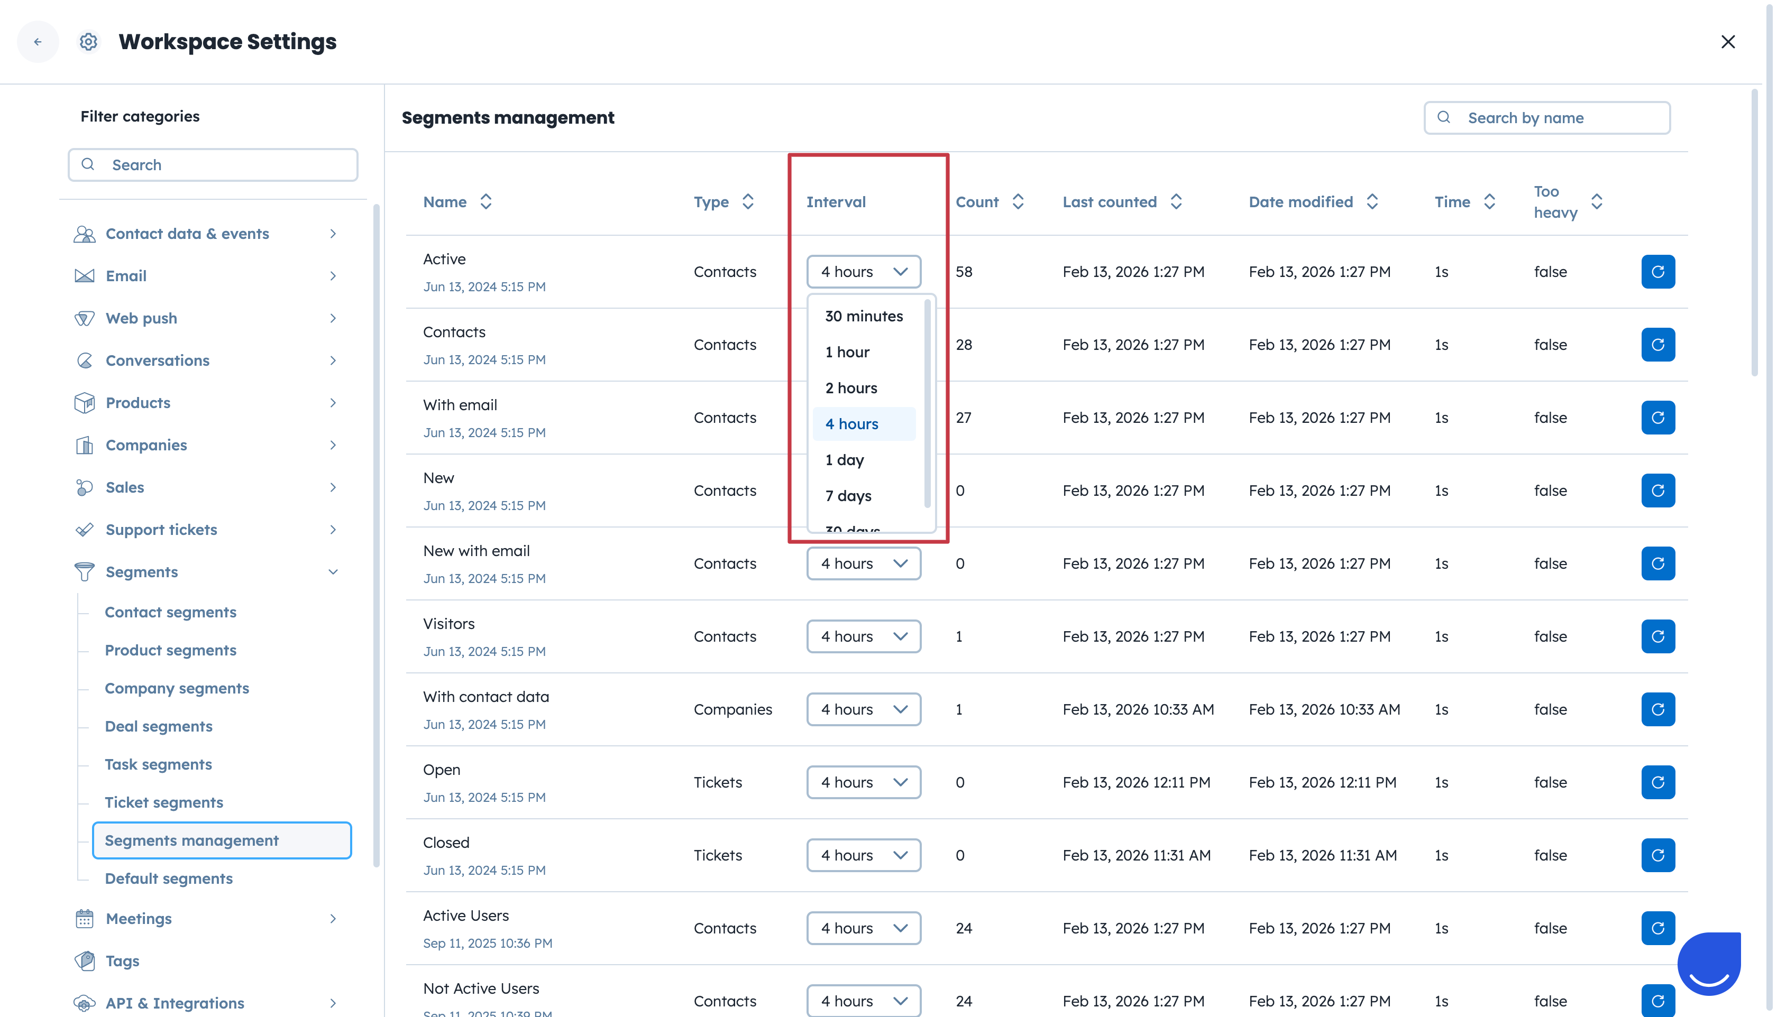Click refresh icon for Visitors segment
This screenshot has height=1017, width=1777.
tap(1657, 636)
